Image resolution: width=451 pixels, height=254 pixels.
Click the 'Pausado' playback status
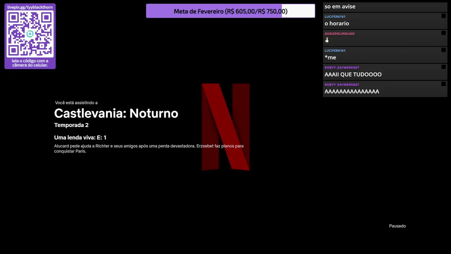coord(397,226)
